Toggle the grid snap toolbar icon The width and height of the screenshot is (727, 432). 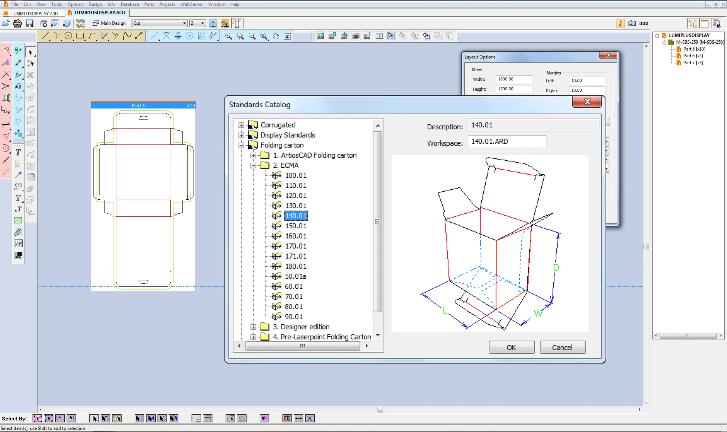tap(178, 36)
